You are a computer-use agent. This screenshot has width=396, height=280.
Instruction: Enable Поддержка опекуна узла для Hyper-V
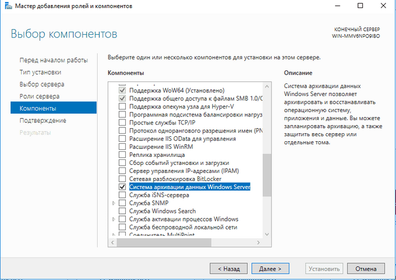click(x=122, y=106)
